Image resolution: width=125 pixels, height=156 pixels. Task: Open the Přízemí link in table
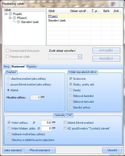[53, 16]
